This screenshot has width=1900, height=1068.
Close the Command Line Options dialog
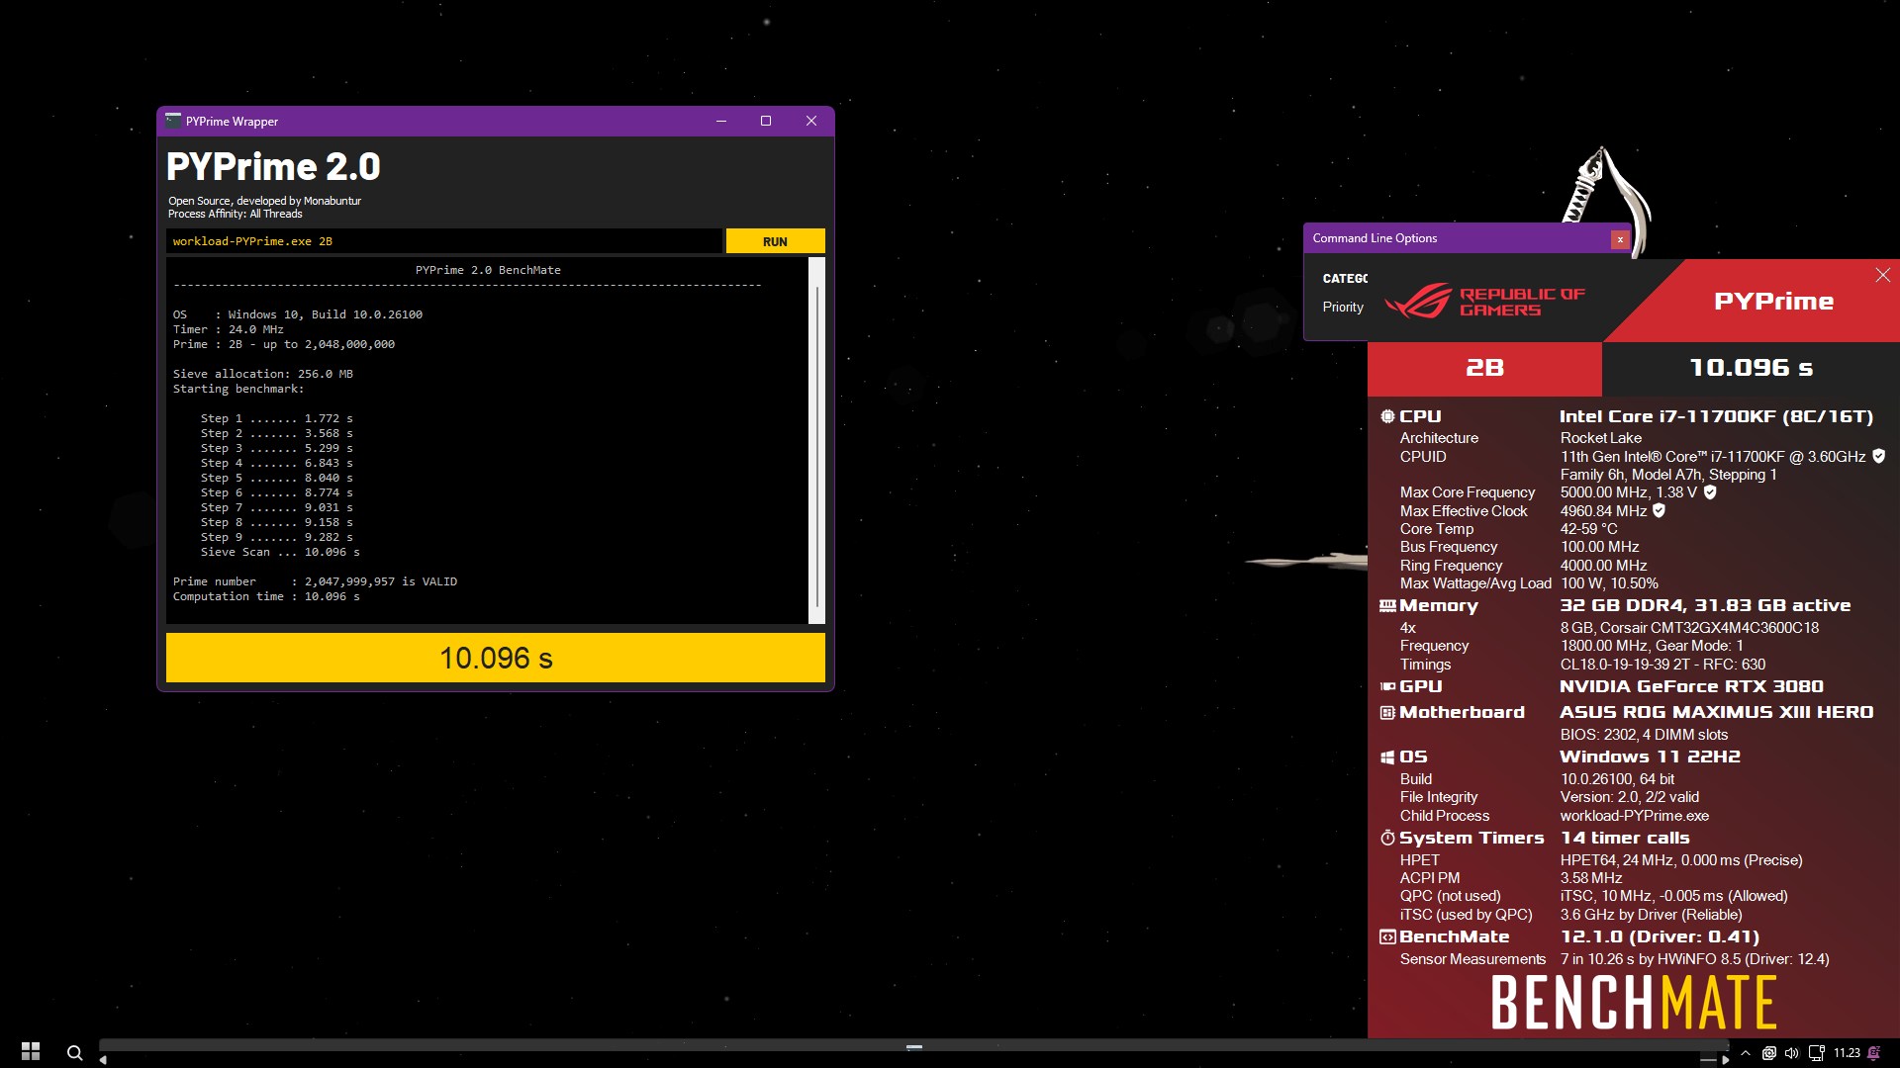click(x=1620, y=239)
